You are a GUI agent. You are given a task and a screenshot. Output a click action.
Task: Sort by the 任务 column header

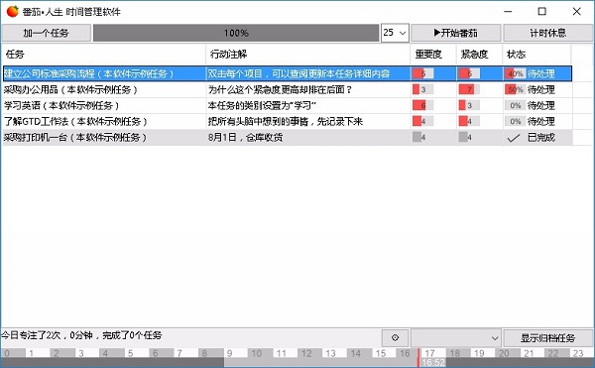[103, 55]
